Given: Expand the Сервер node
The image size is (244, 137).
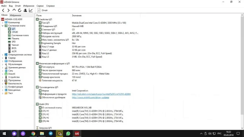Looking at the screenshot, I should (x=3, y=58).
